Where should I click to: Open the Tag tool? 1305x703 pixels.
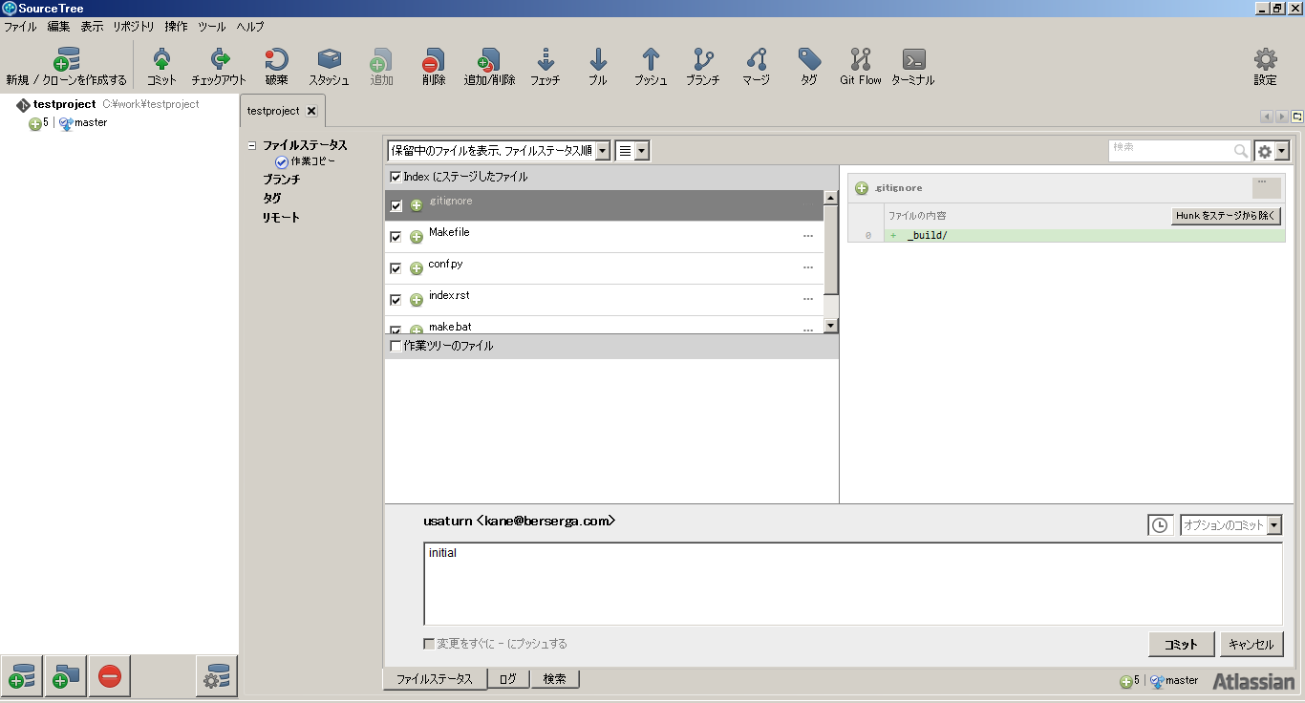(x=809, y=67)
